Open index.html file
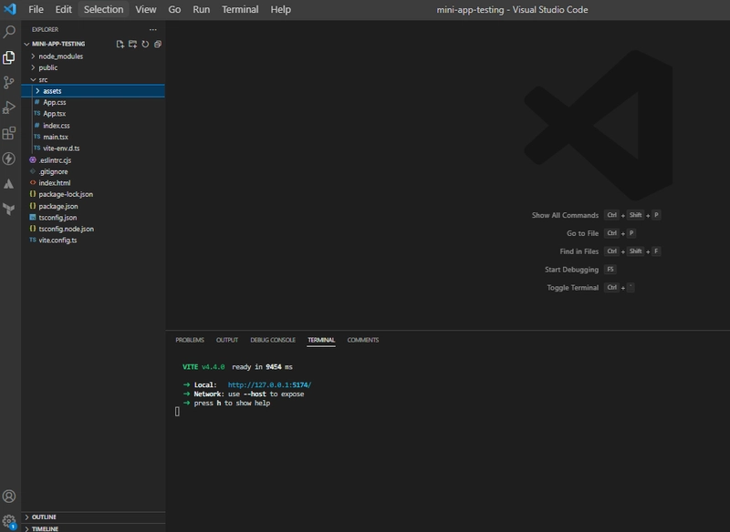Image resolution: width=730 pixels, height=532 pixels. point(93,183)
